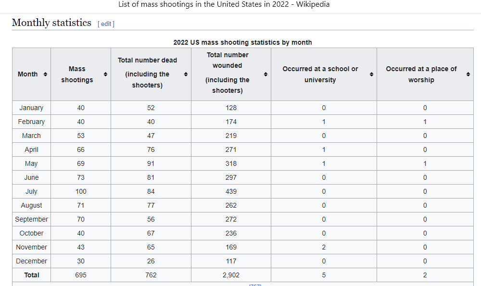Screen dimensions: 481x286
Task: Click the Month column header text
Action: click(27, 75)
